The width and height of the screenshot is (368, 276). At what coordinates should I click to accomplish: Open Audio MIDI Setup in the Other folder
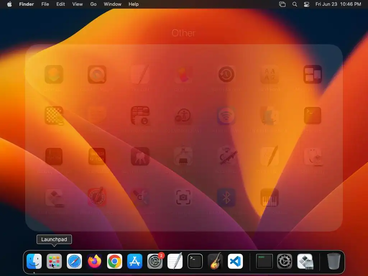tap(270, 198)
